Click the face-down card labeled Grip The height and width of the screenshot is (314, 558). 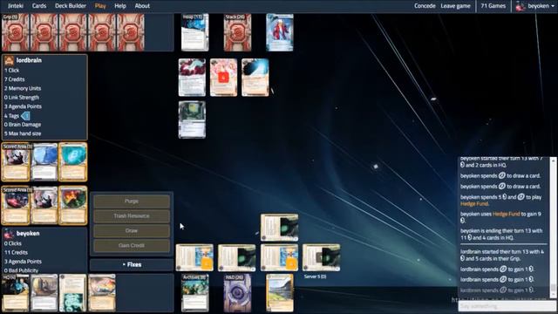pyautogui.click(x=16, y=32)
